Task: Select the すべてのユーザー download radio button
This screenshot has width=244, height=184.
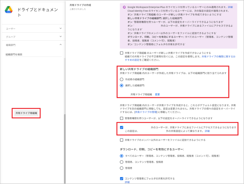Action: (x=122, y=156)
